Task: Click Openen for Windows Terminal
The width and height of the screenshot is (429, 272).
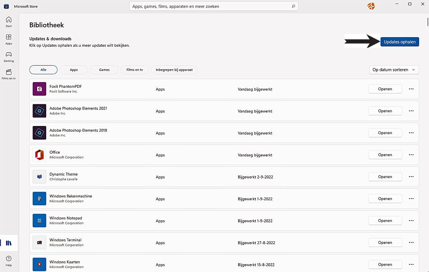Action: pyautogui.click(x=385, y=243)
